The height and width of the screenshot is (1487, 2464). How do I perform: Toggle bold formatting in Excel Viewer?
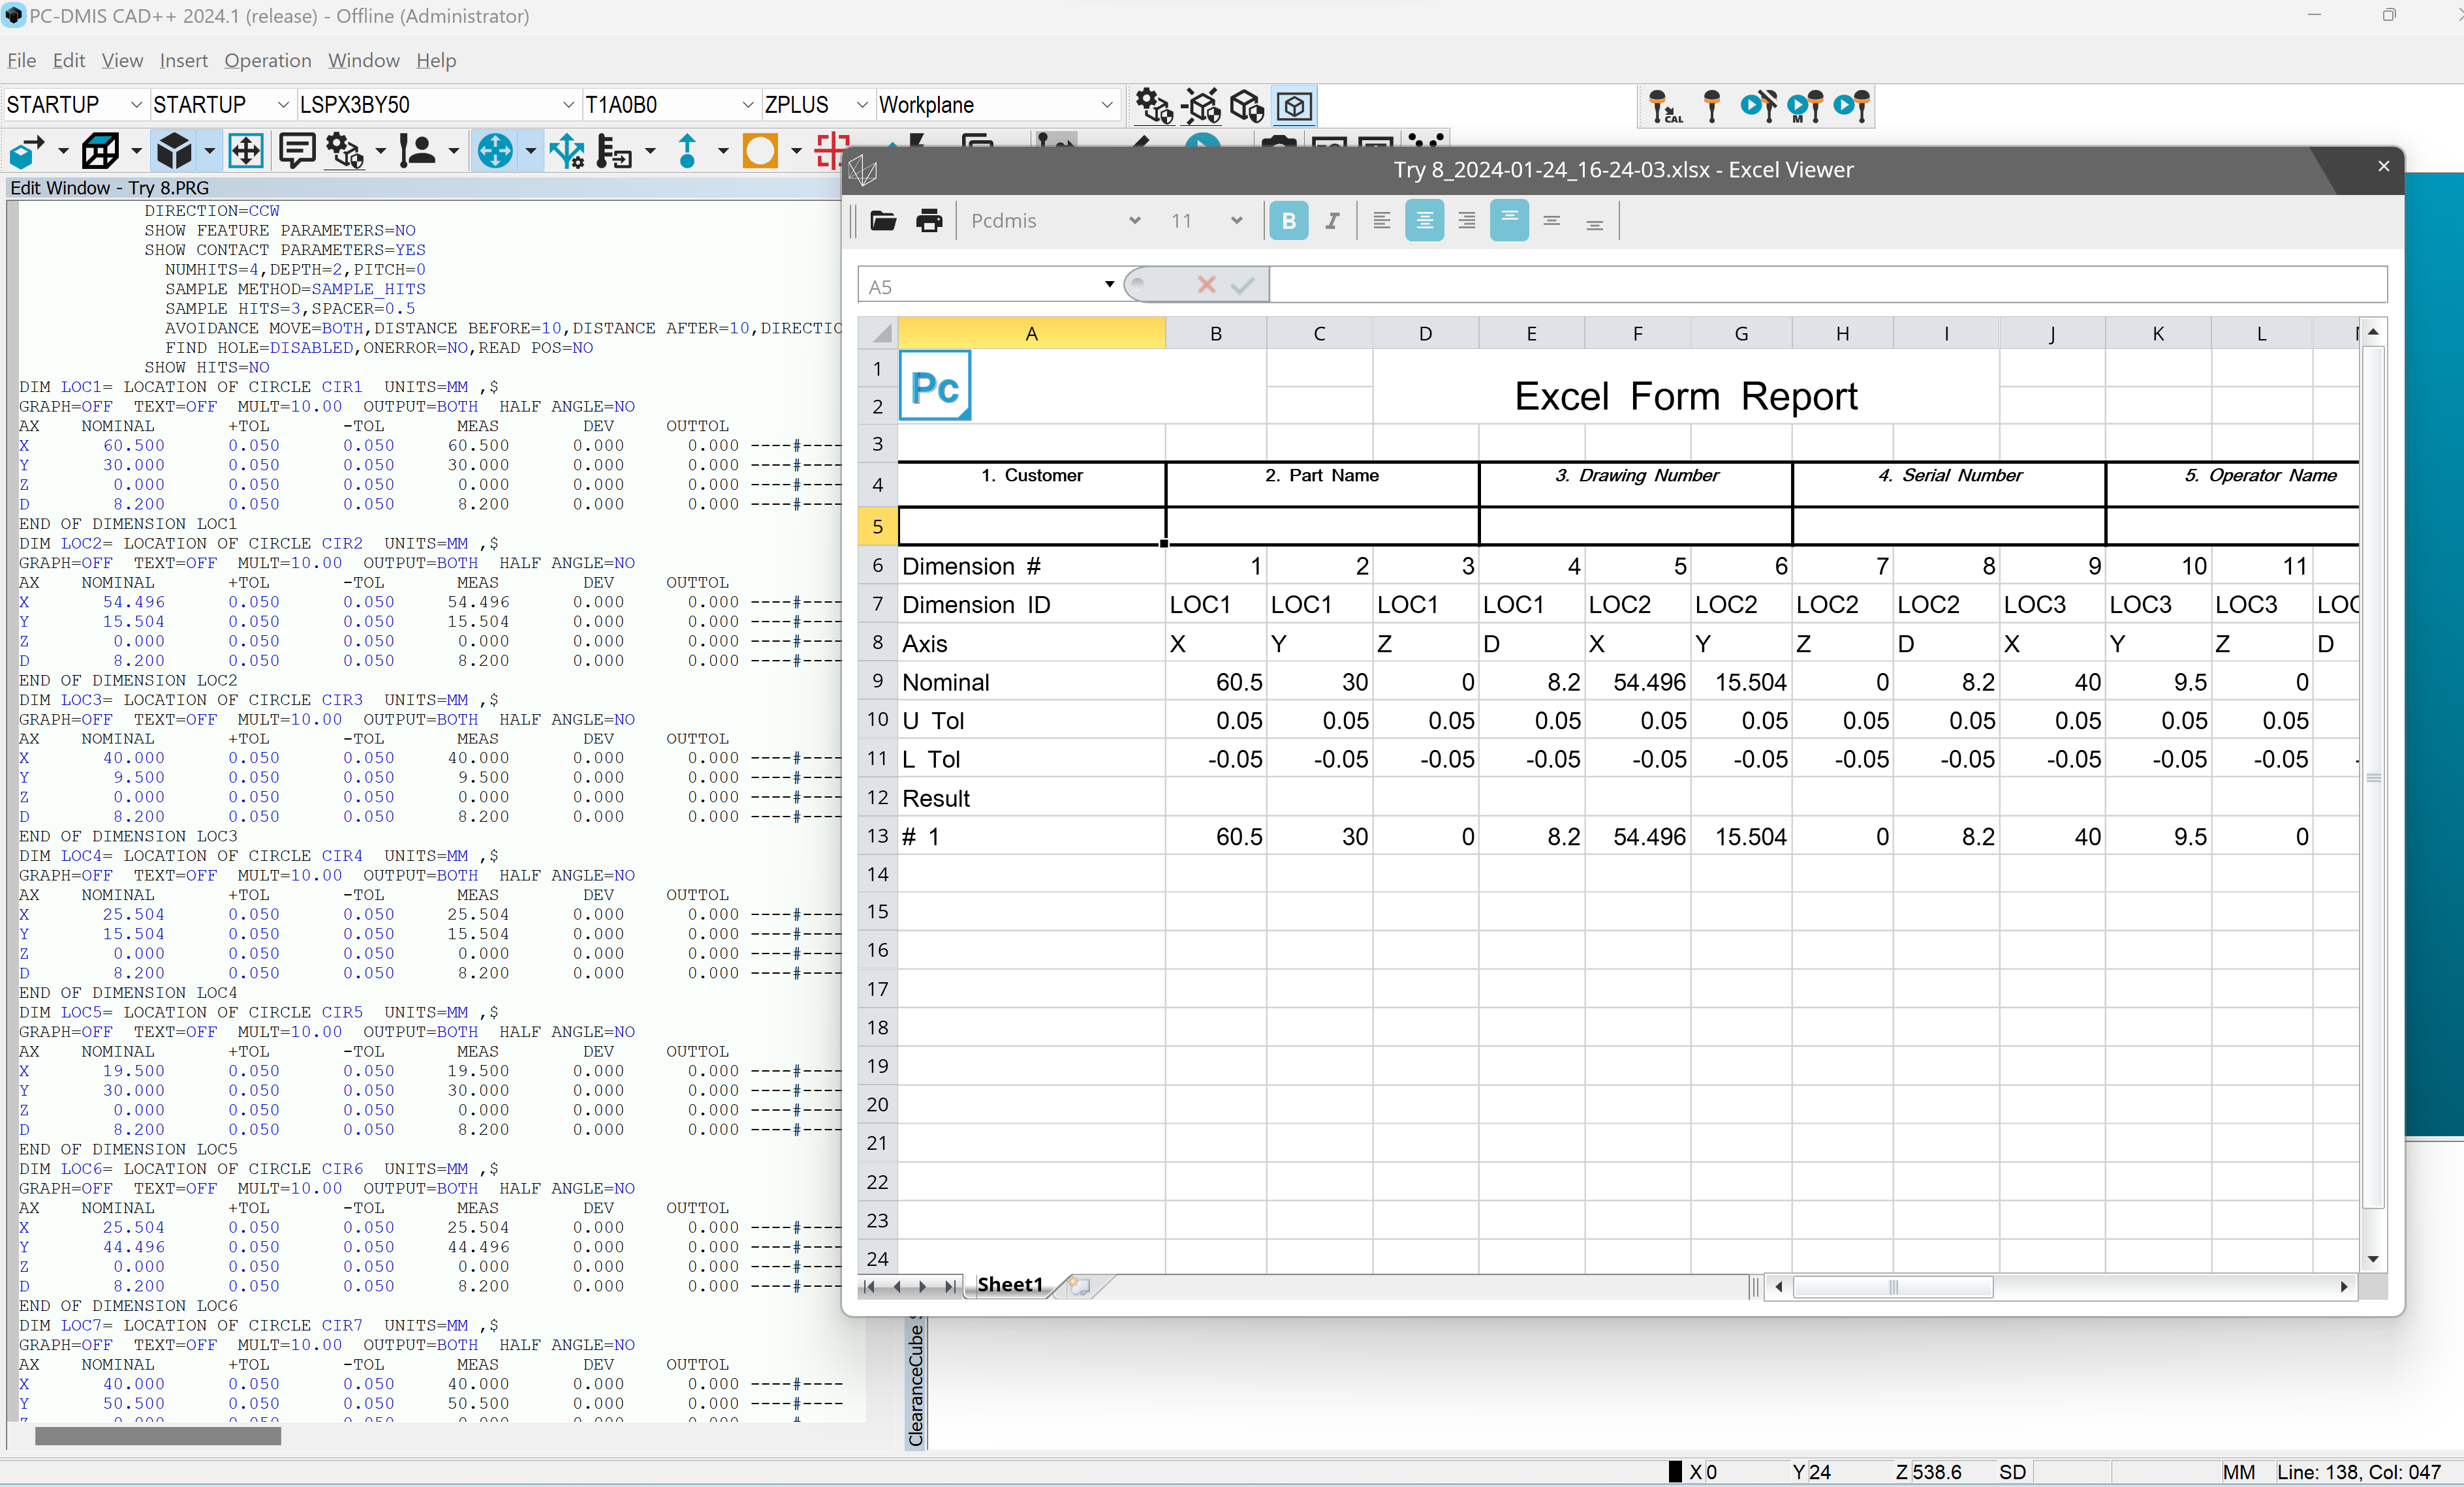[1288, 221]
